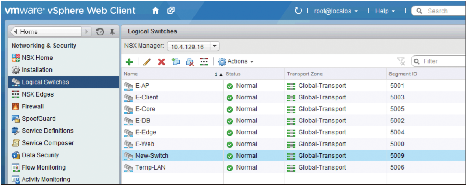This screenshot has height=186, width=467.
Task: Click Global-Transport in Temp-LAN row
Action: (322, 167)
